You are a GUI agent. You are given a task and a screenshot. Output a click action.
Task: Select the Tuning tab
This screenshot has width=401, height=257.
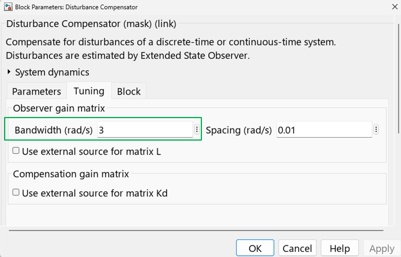pyautogui.click(x=89, y=91)
